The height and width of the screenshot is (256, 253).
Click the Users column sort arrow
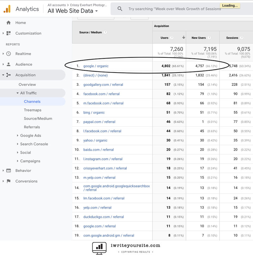pos(184,37)
